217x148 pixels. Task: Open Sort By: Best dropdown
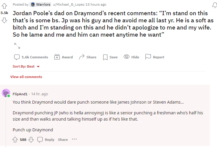click(26, 66)
